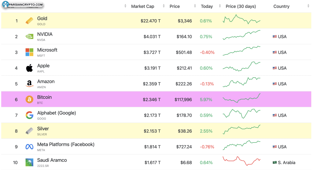The image size is (313, 170).
Task: Click the USA flag in Alphabet row
Action: (x=275, y=115)
